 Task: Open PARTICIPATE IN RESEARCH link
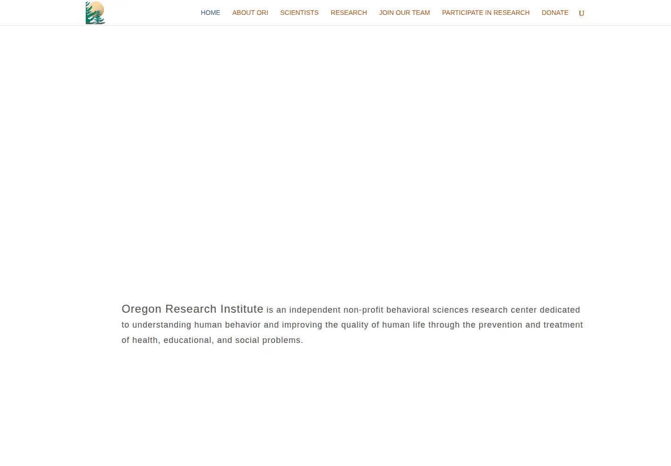pos(486,13)
